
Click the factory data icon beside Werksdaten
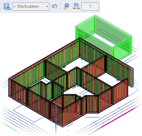pos(7,6)
